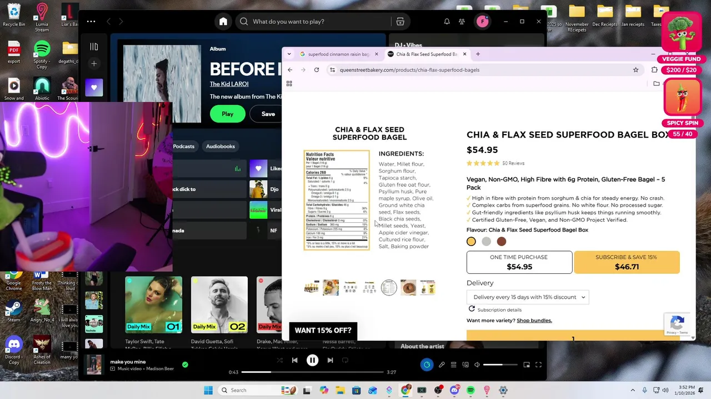Screen dimensions: 711x399
Task: Skip to previous Spotify track
Action: click(x=294, y=360)
